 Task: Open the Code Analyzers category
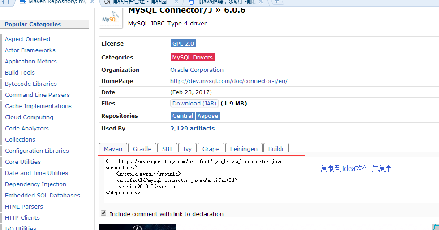pyautogui.click(x=27, y=129)
